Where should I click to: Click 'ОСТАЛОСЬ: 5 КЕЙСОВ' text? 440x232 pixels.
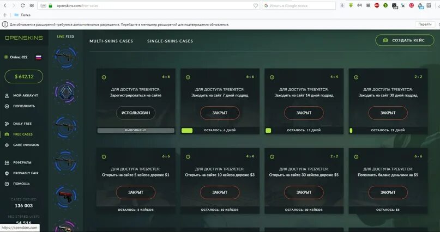coord(136,210)
